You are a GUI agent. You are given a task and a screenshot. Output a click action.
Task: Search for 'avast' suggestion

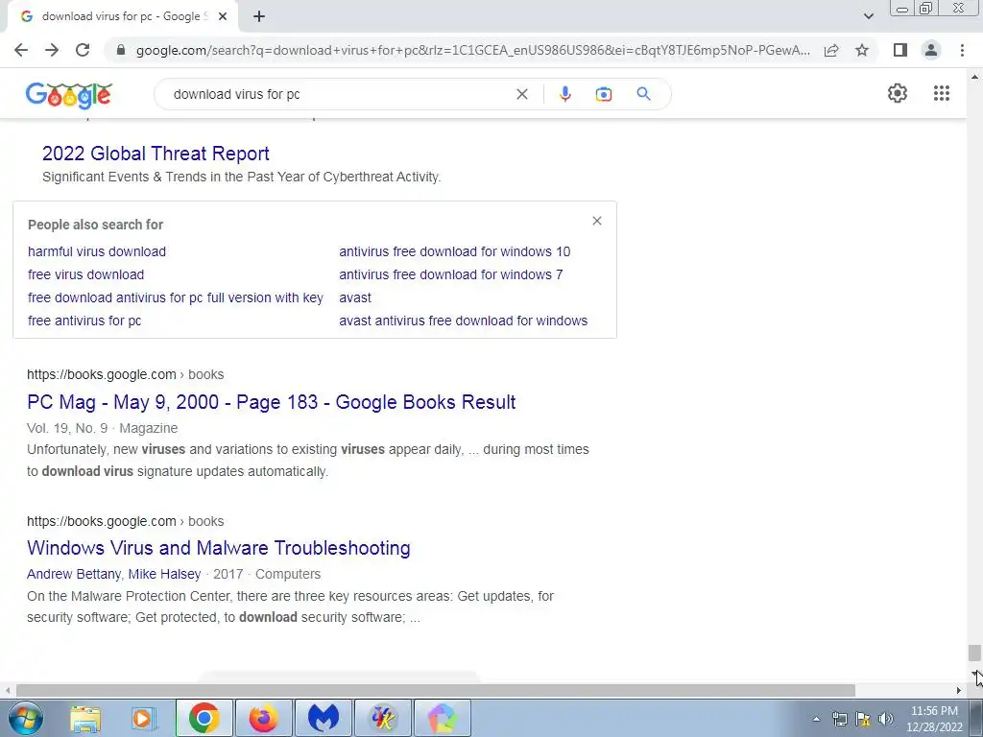click(355, 297)
